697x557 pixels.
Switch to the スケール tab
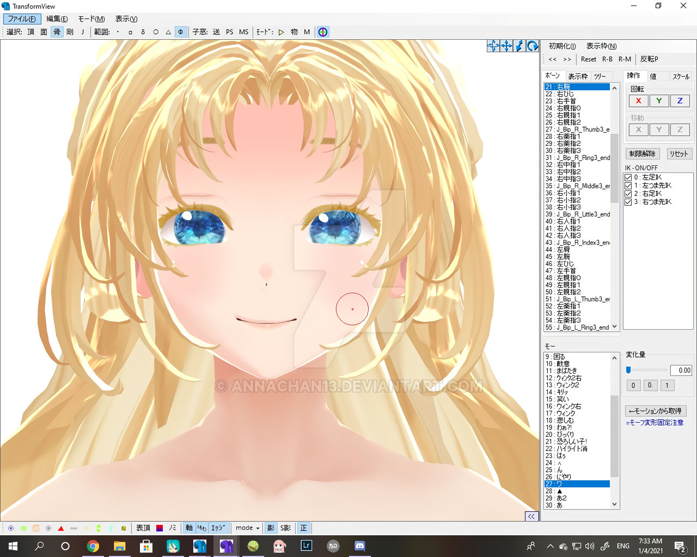click(681, 76)
